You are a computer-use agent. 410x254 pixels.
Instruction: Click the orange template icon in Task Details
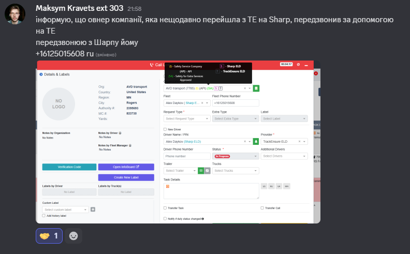168,186
